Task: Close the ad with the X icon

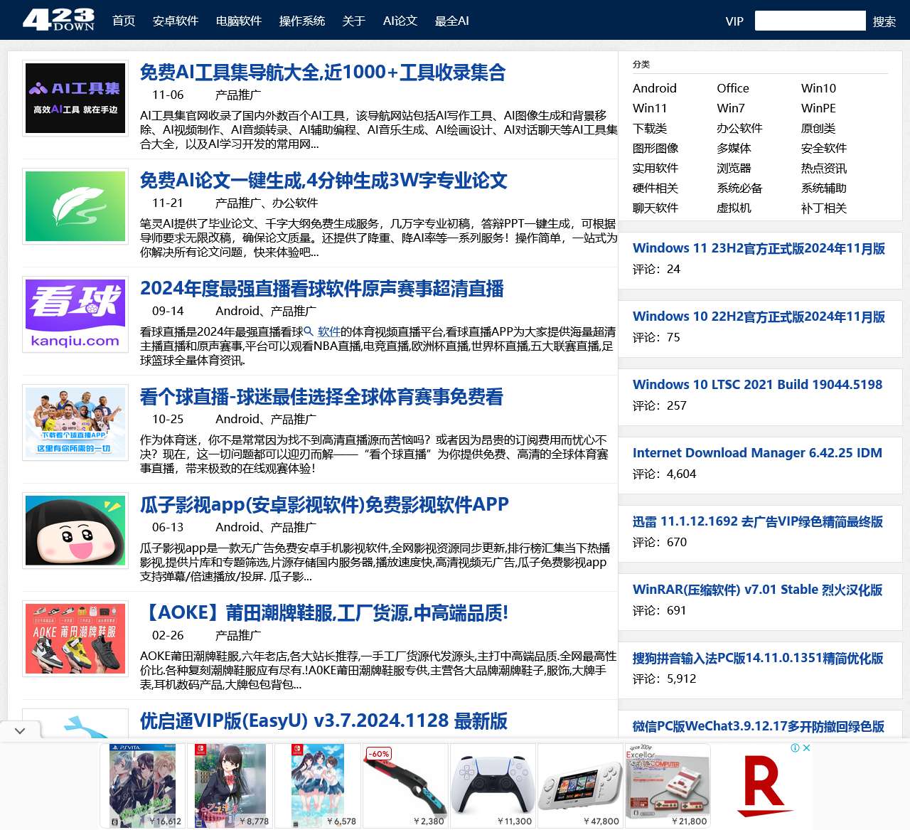Action: 806,747
